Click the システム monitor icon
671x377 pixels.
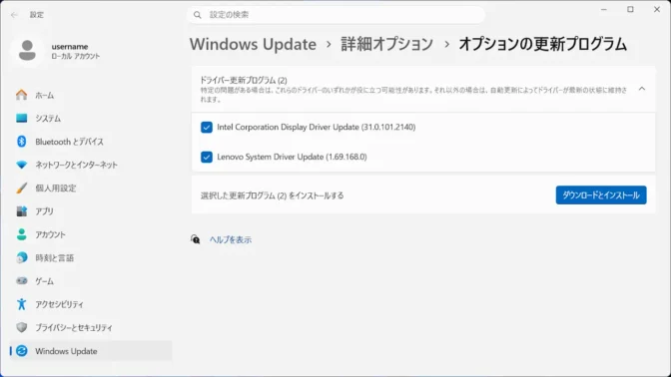pos(21,118)
